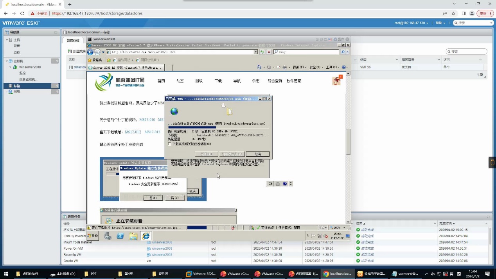496x279 pixels.
Task: Open the 帮助 help dropdown in ESXi header
Action: pos(440,23)
